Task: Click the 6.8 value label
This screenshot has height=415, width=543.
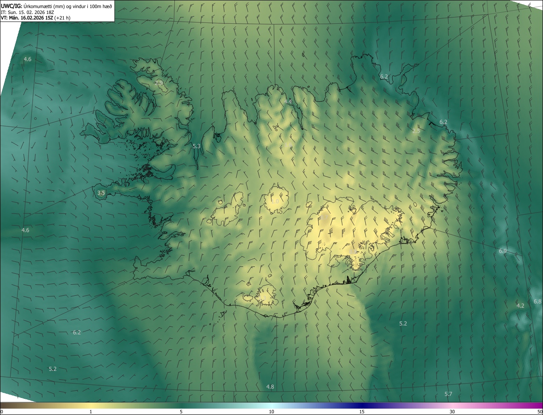Action: coord(537,301)
